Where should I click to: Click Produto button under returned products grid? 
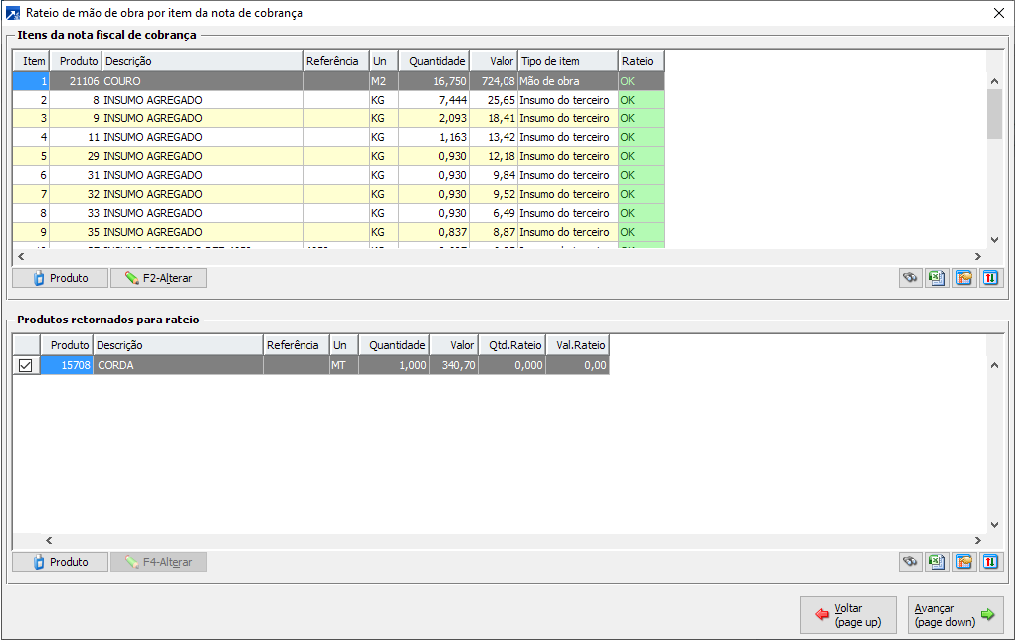point(61,562)
